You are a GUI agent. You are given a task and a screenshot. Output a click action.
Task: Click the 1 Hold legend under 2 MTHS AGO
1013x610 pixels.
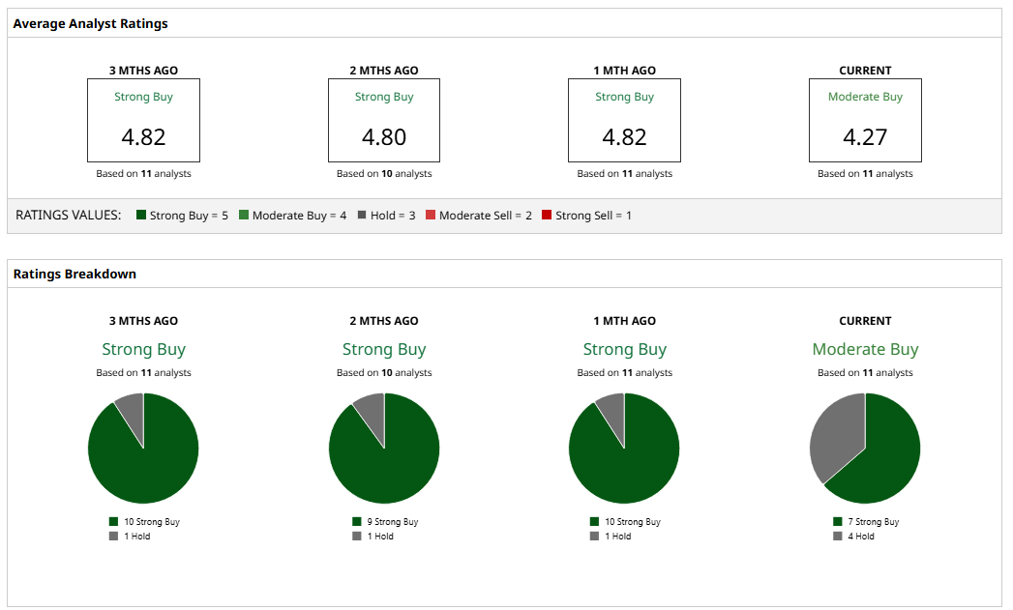click(x=372, y=537)
